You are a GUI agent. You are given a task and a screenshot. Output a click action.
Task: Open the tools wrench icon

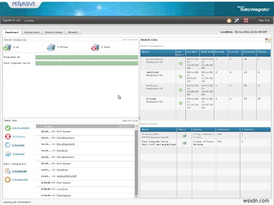coord(236,20)
